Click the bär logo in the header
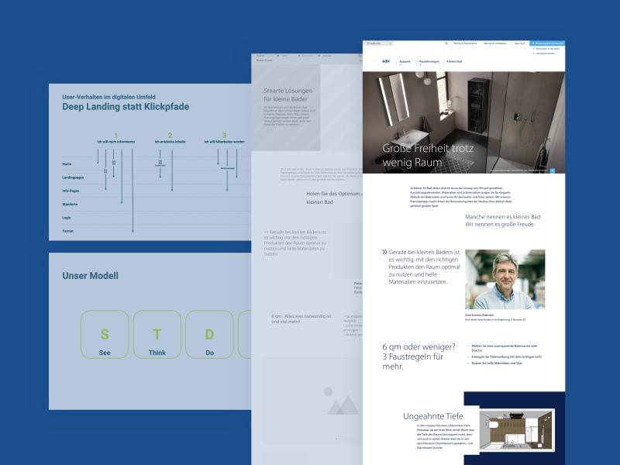Viewport: 620px width, 465px height. (x=386, y=60)
